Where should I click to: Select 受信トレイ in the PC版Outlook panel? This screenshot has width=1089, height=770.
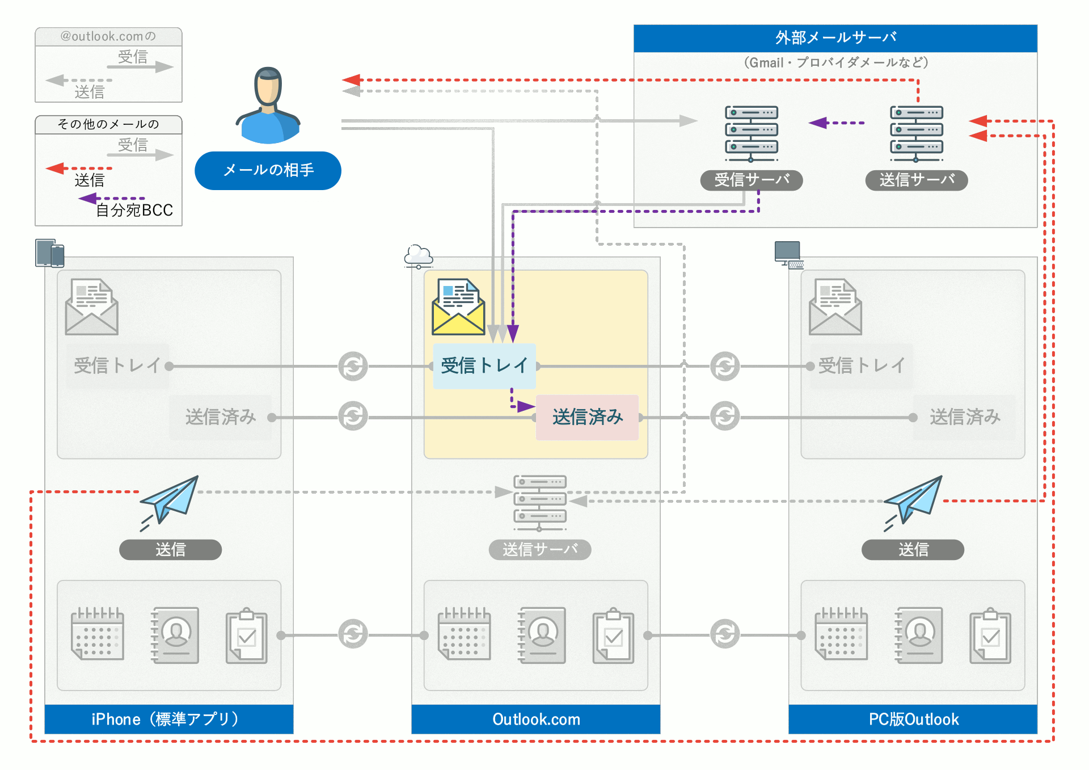pos(862,366)
